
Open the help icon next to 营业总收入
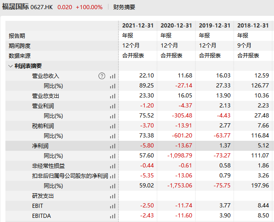click(x=102, y=76)
